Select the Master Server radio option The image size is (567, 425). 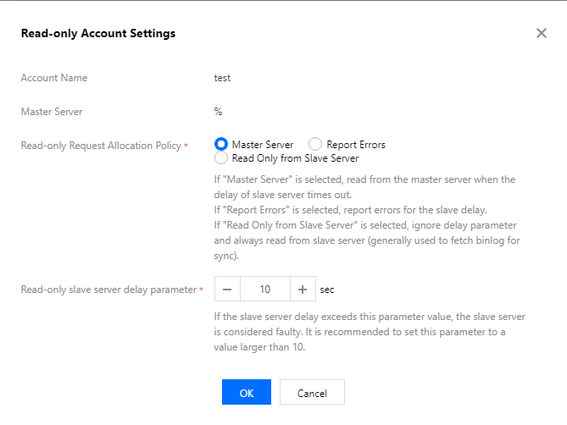[x=222, y=145]
